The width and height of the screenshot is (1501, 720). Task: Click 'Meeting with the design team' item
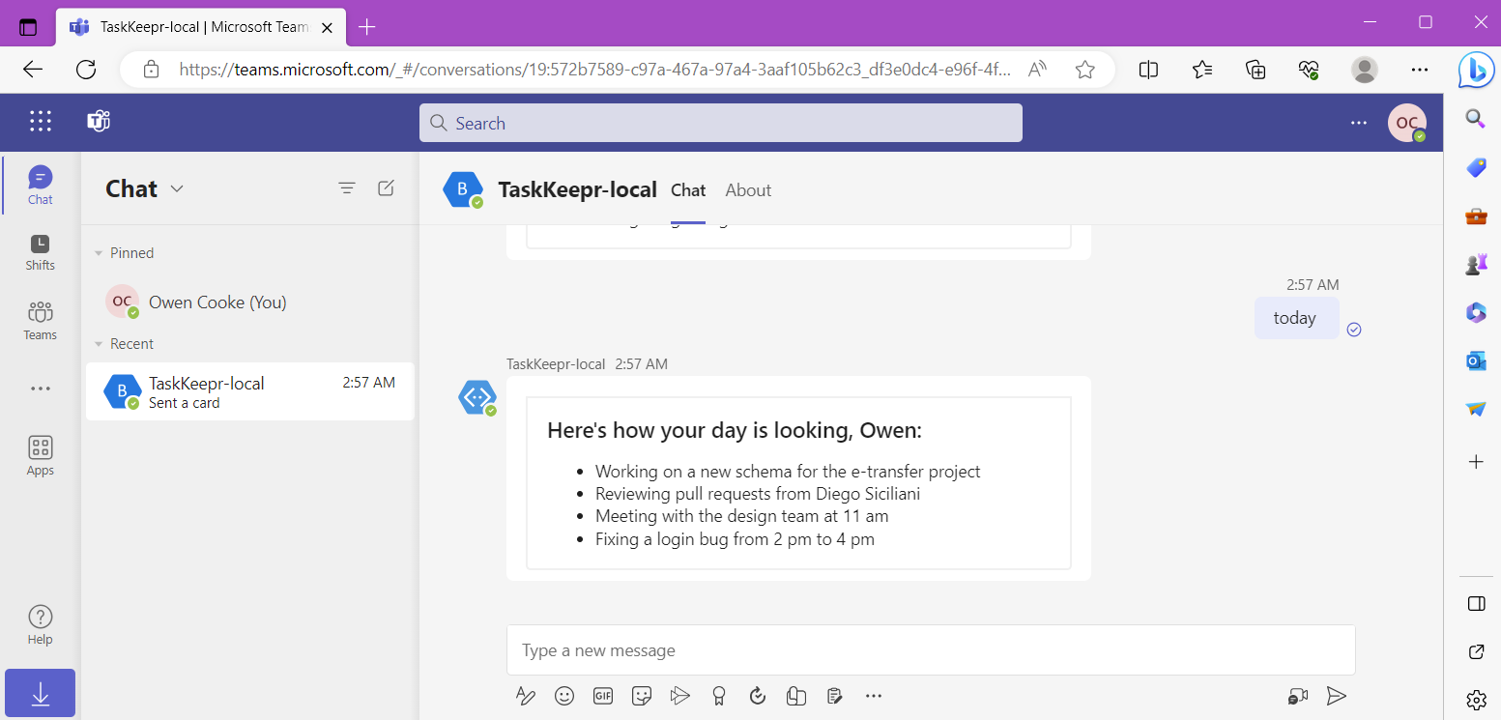point(742,516)
